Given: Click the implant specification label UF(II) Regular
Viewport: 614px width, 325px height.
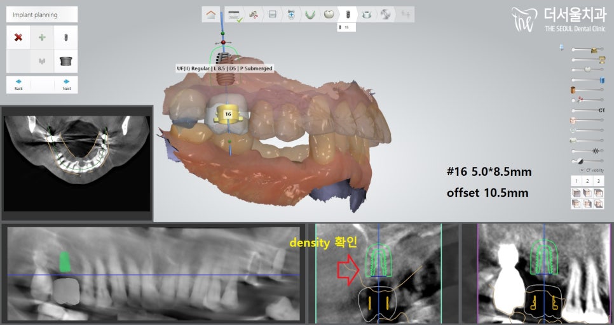Looking at the screenshot, I should [x=225, y=69].
